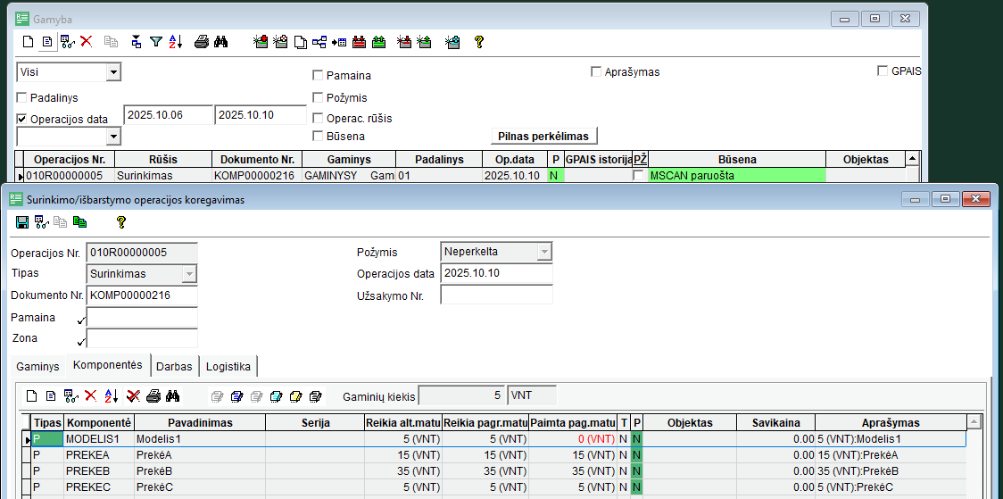Click the red X delete icon in Gamyba toolbar

tap(87, 41)
